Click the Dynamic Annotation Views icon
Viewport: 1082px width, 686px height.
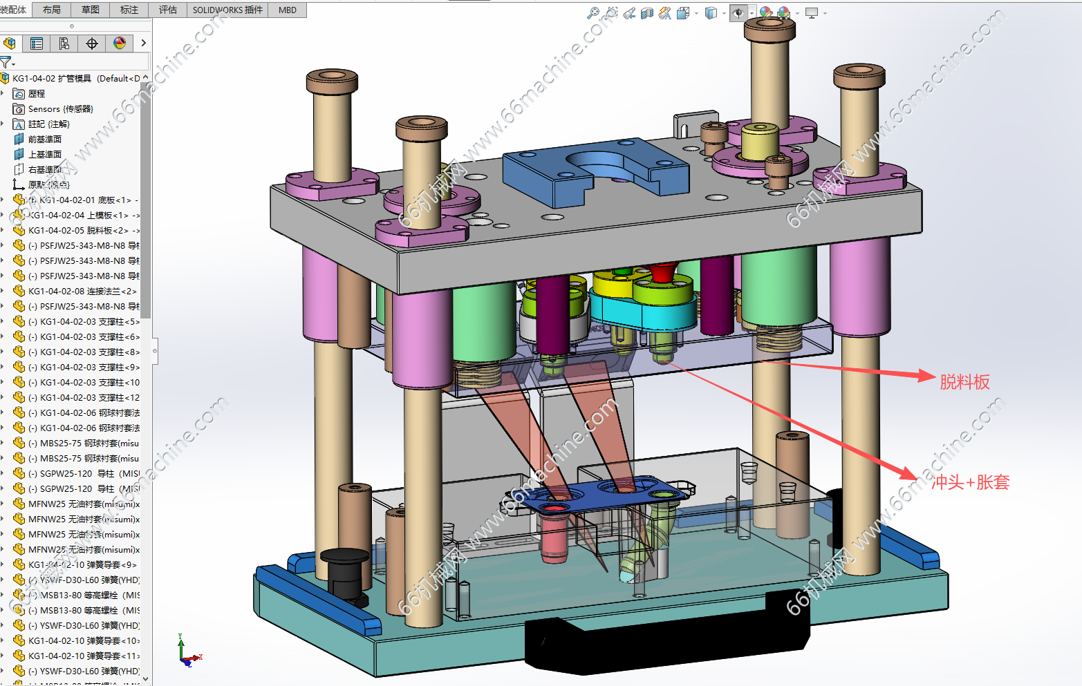(665, 12)
